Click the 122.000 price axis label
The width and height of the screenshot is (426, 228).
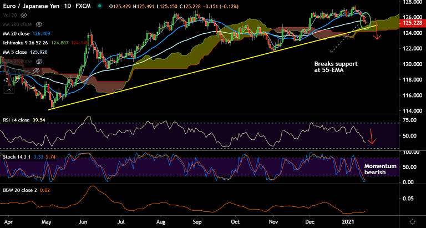pyautogui.click(x=414, y=49)
